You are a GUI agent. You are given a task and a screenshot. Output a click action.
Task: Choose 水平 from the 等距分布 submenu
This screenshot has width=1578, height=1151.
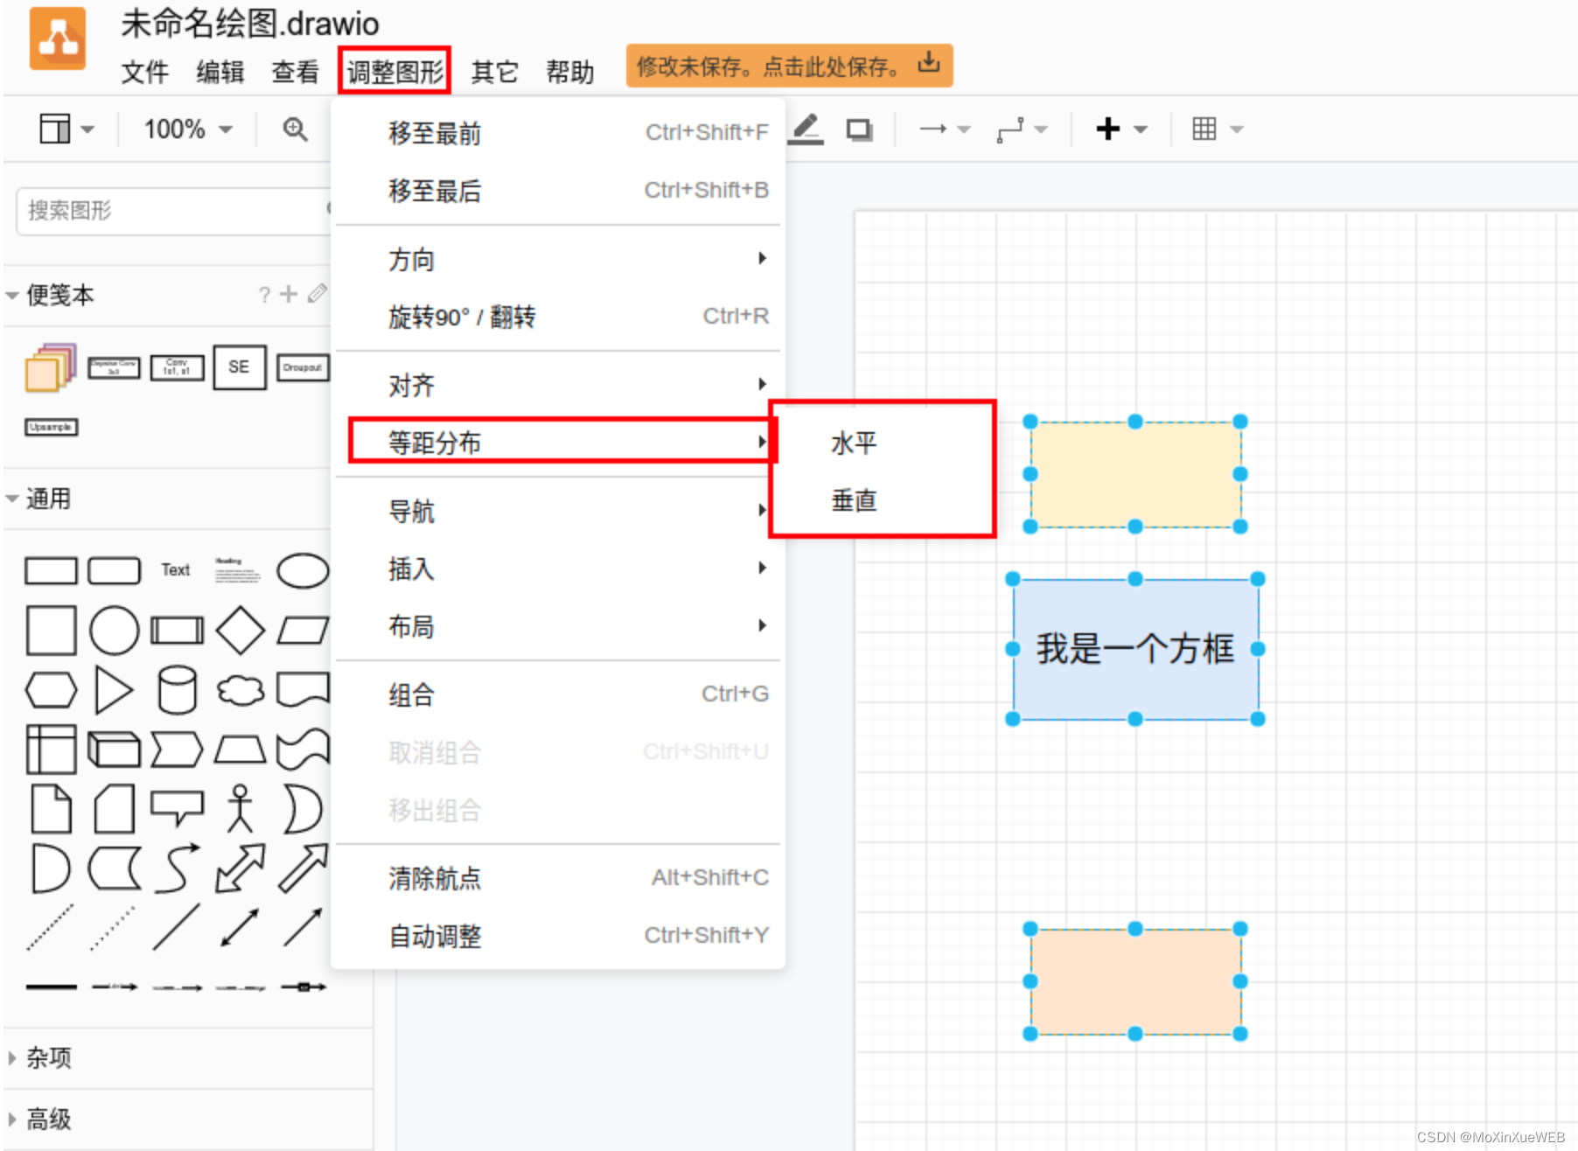(x=853, y=443)
